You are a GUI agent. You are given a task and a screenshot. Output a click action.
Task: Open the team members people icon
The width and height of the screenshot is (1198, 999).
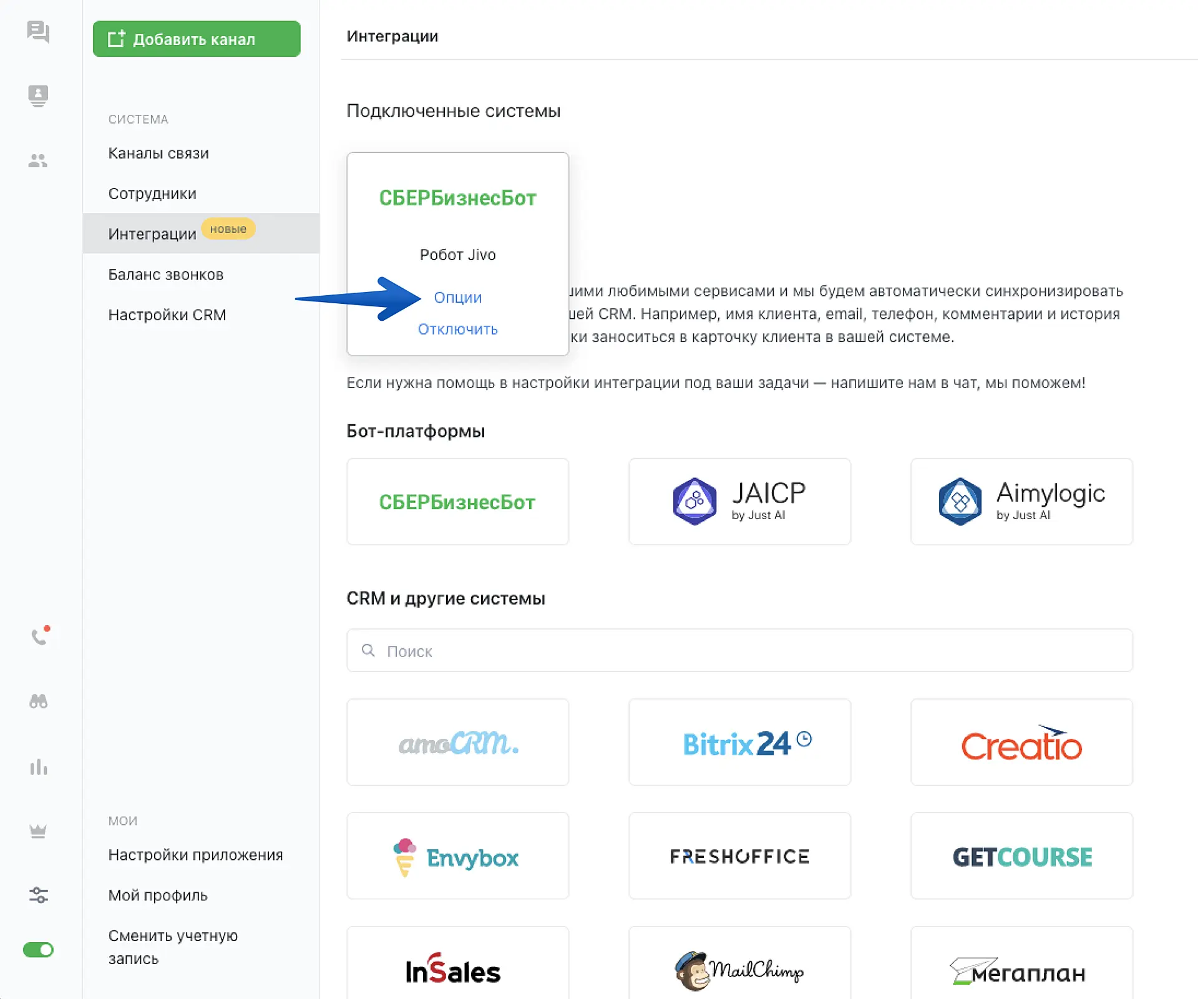coord(38,161)
